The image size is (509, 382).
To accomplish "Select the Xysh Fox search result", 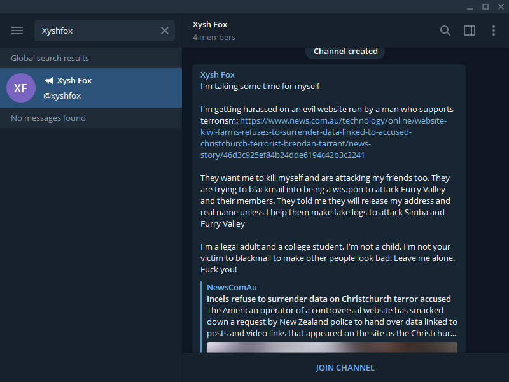I will [x=91, y=88].
